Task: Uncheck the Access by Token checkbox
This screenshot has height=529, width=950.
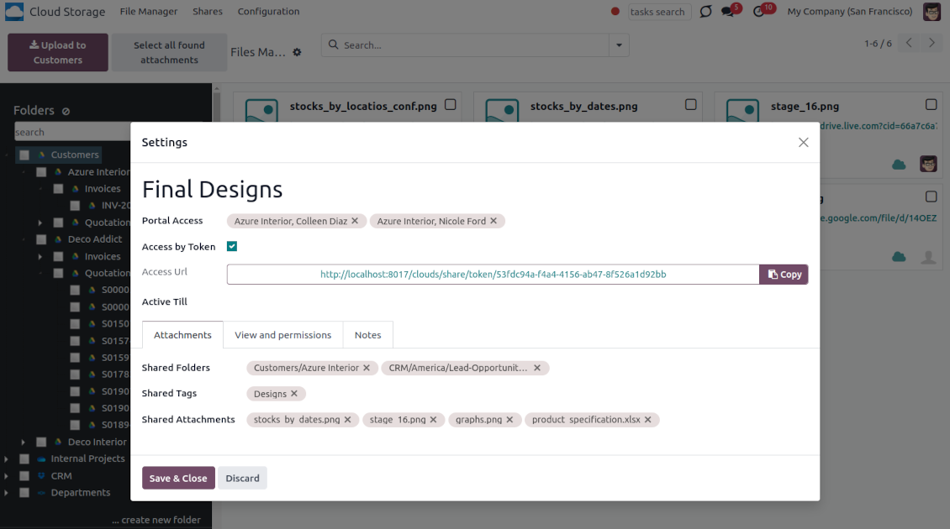Action: click(x=232, y=246)
